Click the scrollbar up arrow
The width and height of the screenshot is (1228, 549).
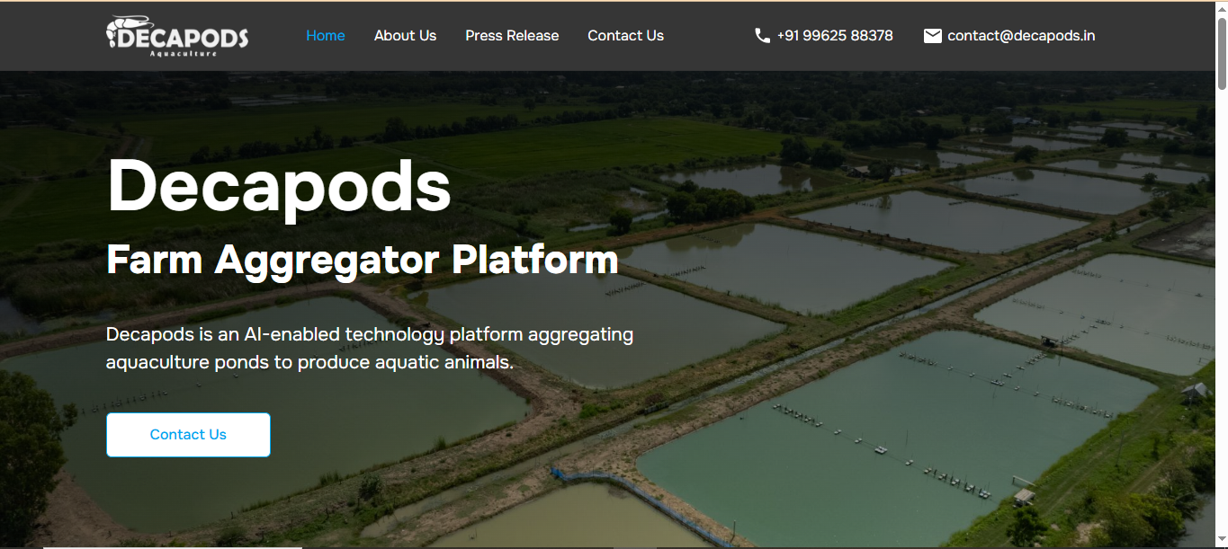1222,7
